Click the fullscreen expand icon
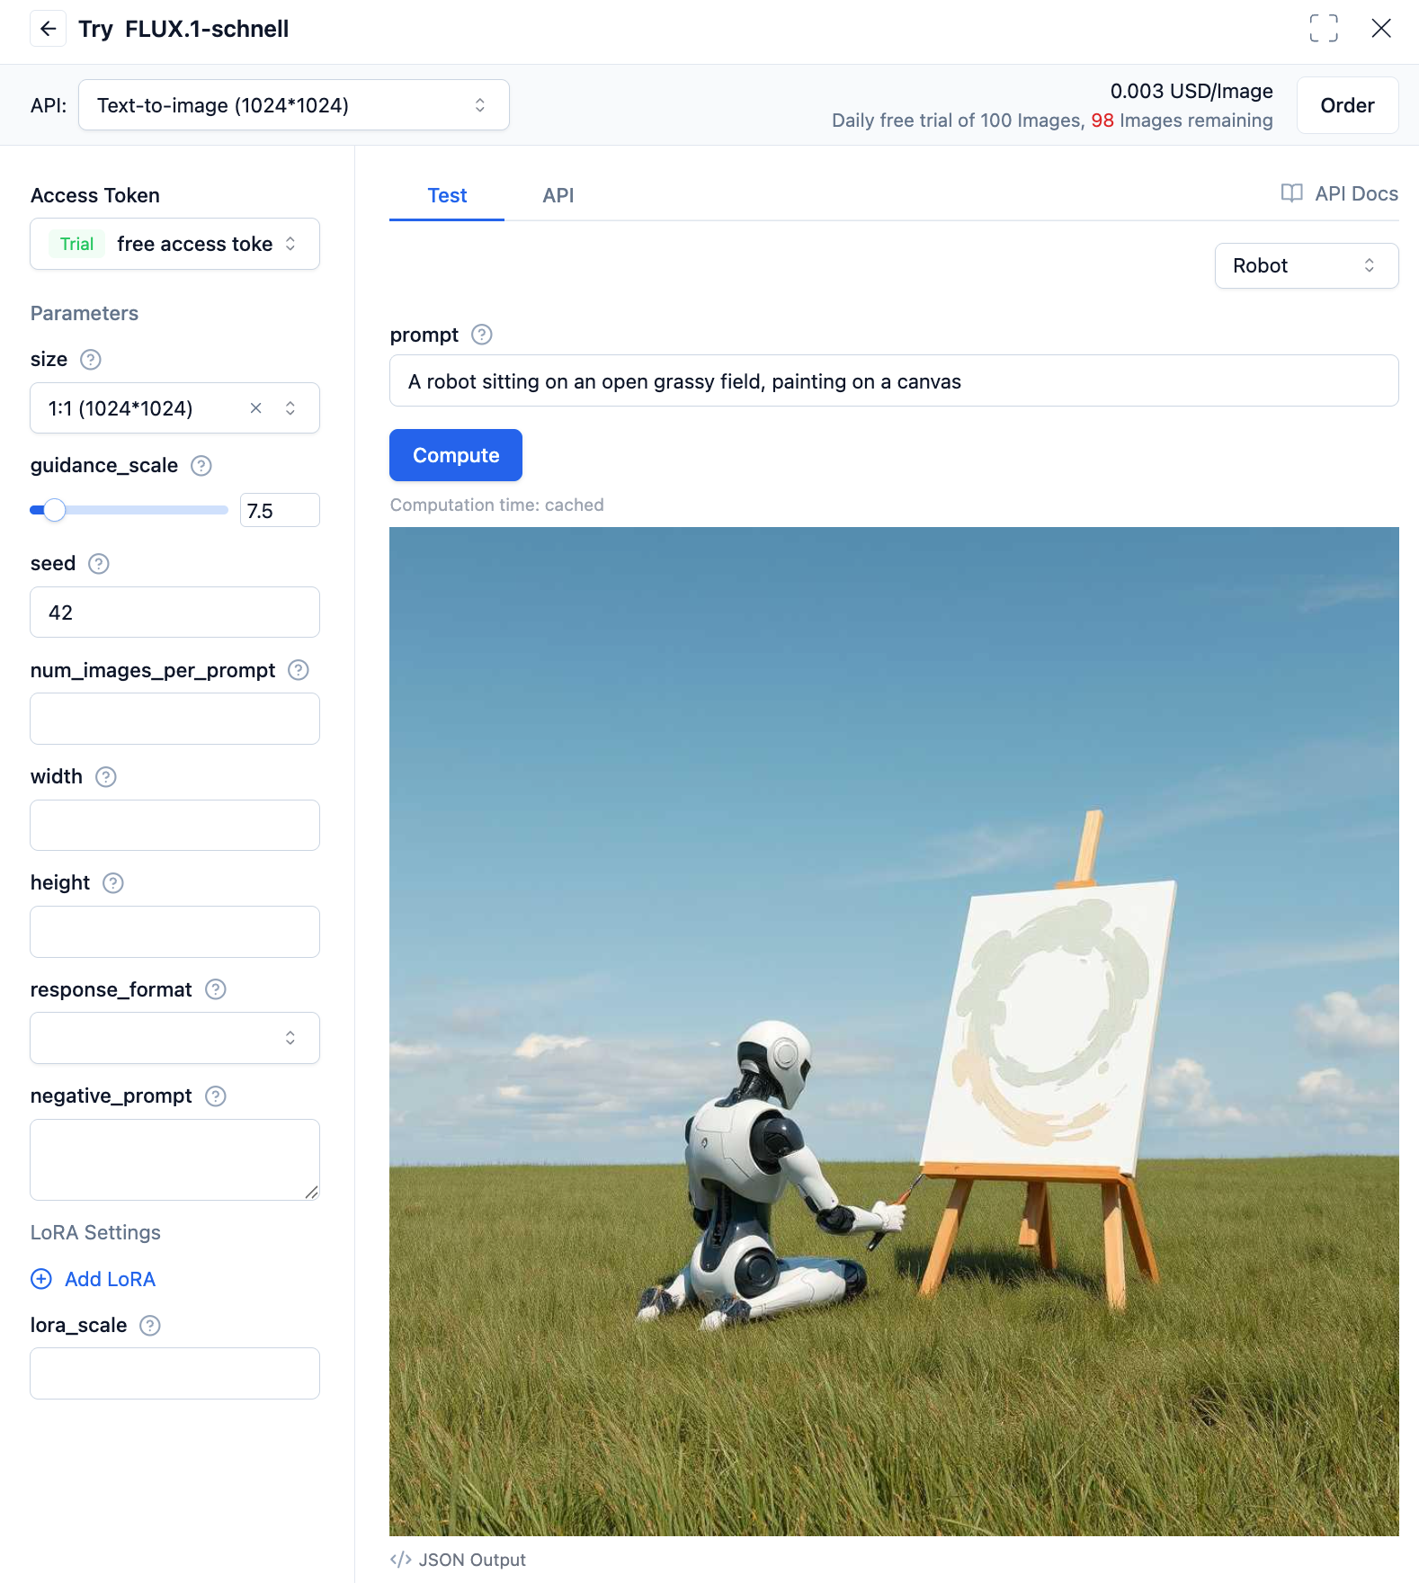 click(1323, 29)
